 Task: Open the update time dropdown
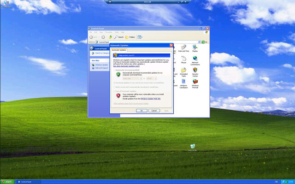(152, 78)
